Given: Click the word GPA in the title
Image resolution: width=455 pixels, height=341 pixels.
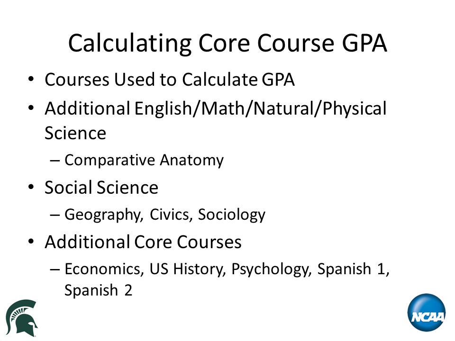Looking at the screenshot, I should point(364,43).
